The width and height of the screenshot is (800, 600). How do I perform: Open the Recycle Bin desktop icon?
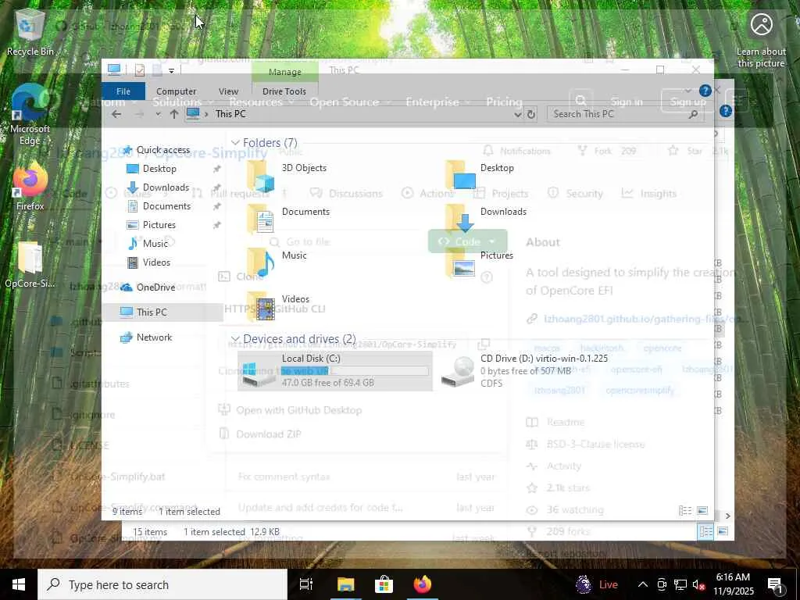pos(30,33)
